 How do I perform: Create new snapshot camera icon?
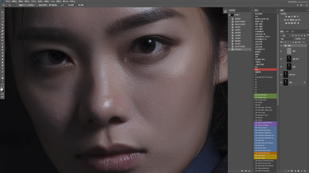[246, 171]
